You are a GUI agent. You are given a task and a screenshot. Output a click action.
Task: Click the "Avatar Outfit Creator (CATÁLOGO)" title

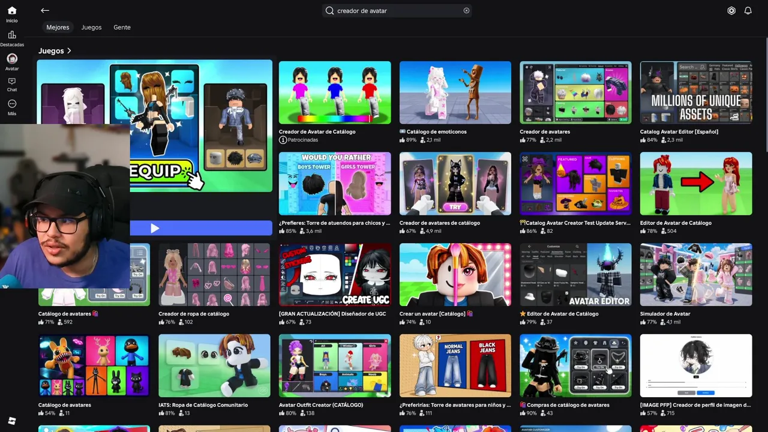tap(321, 405)
